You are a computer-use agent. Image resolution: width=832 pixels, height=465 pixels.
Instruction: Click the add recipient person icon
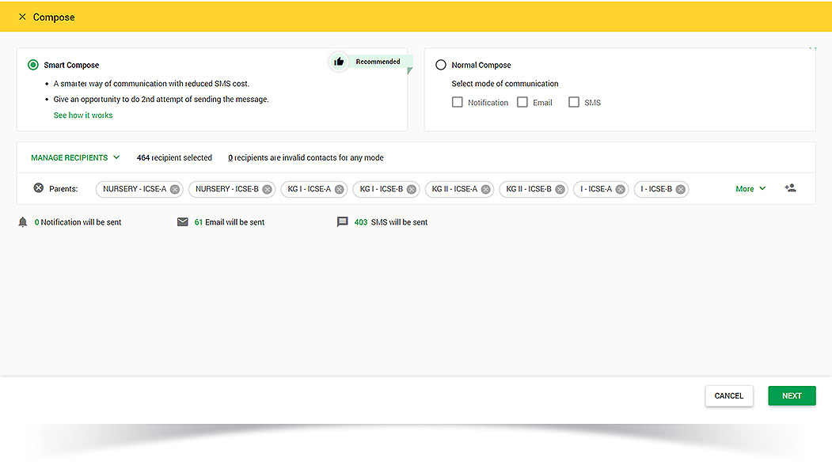(x=789, y=188)
